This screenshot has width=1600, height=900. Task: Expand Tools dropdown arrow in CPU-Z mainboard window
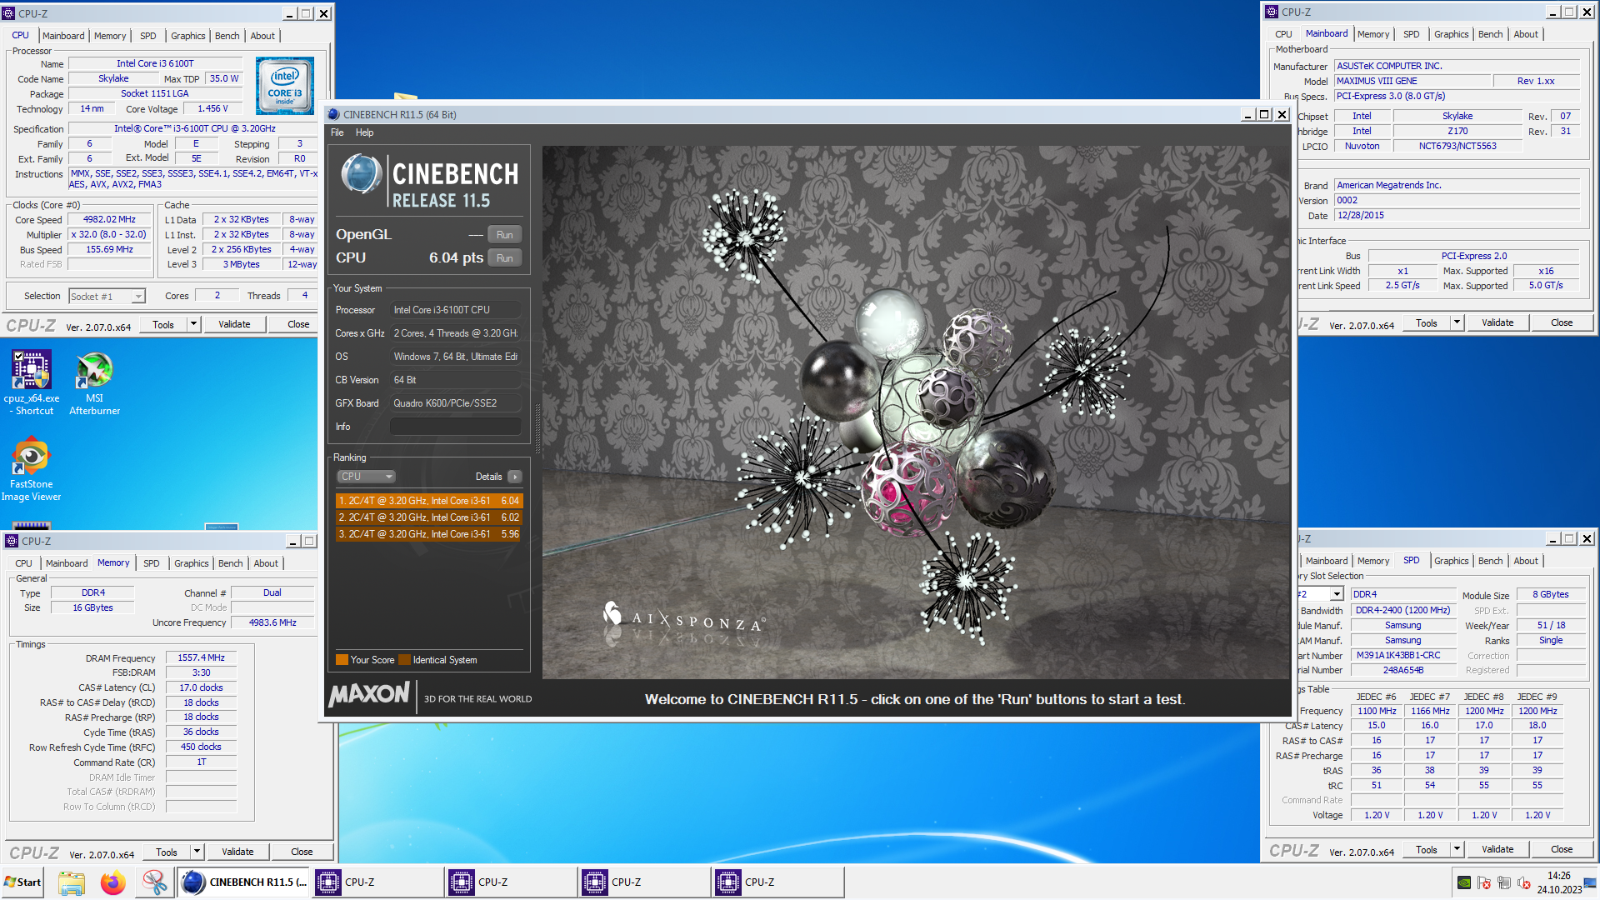(1457, 322)
